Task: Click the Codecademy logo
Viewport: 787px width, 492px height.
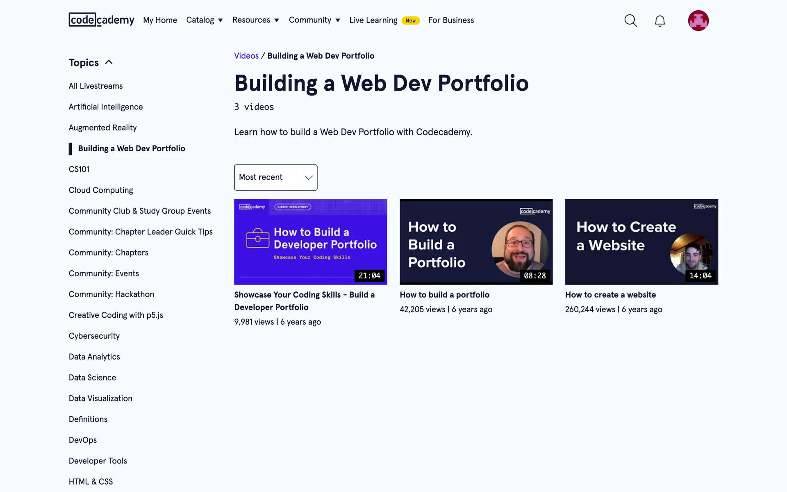Action: (x=101, y=20)
